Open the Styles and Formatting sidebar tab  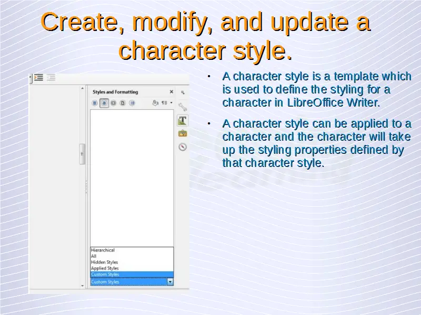pyautogui.click(x=183, y=120)
